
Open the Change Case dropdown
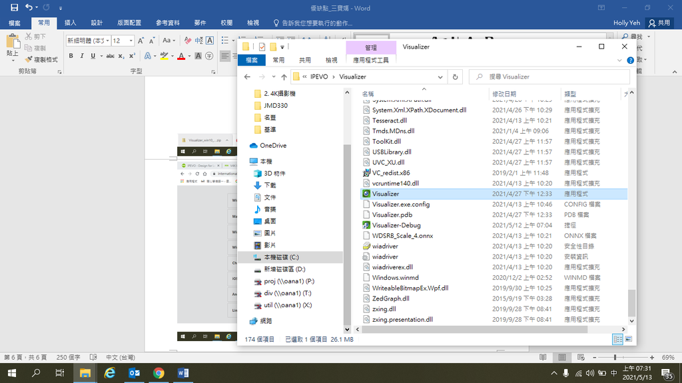169,41
